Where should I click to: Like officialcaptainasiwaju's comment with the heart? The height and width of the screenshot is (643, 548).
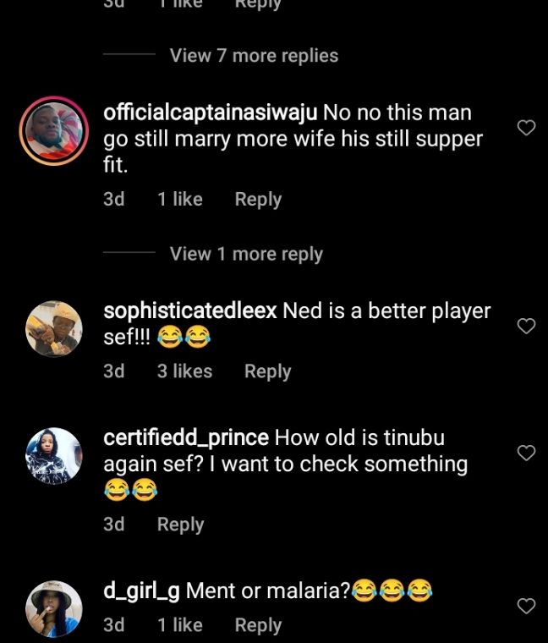click(x=526, y=128)
